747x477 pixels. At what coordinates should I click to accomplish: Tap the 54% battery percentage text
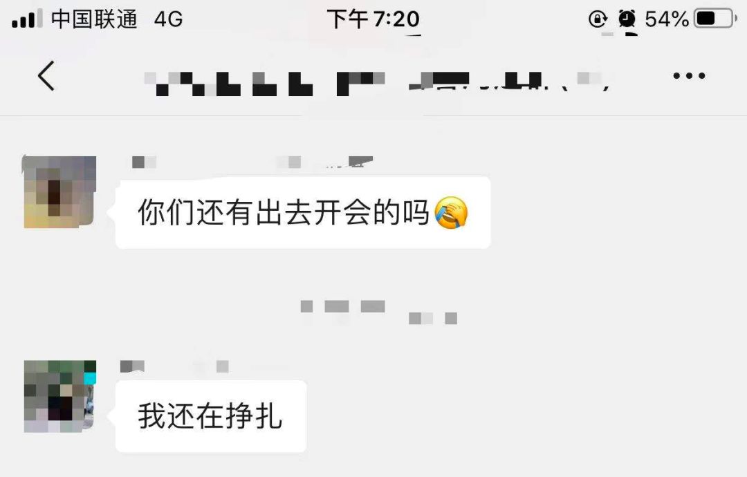(667, 19)
